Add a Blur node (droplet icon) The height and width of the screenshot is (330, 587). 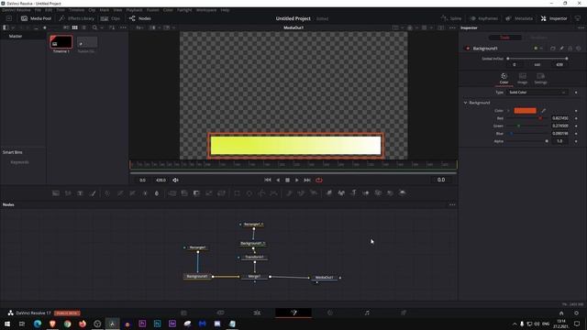pyautogui.click(x=157, y=193)
